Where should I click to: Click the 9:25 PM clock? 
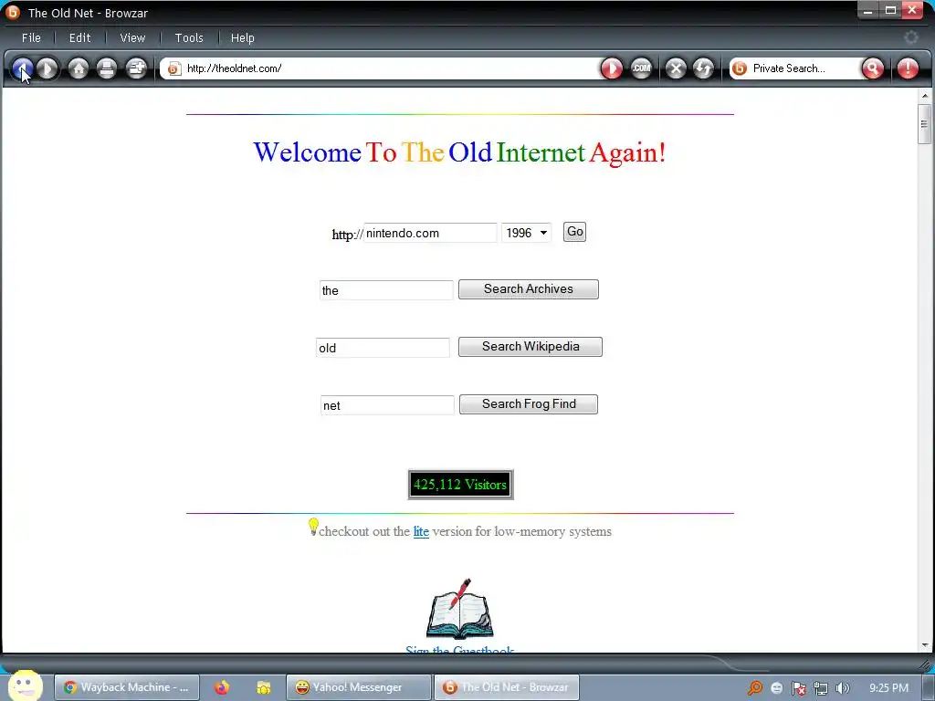click(888, 688)
